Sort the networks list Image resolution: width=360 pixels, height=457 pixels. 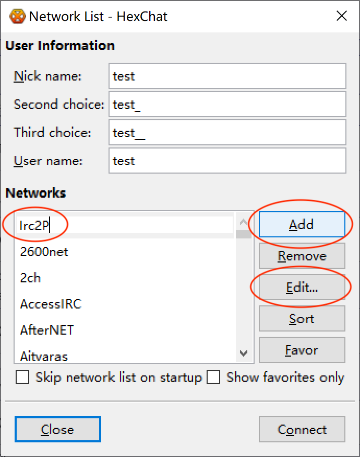coord(302,318)
